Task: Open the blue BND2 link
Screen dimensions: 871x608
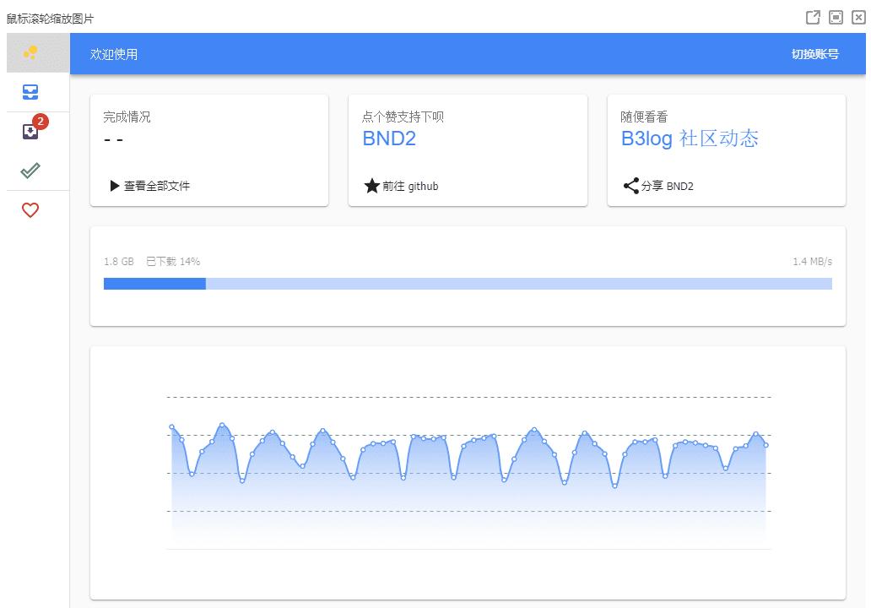Action: point(389,139)
